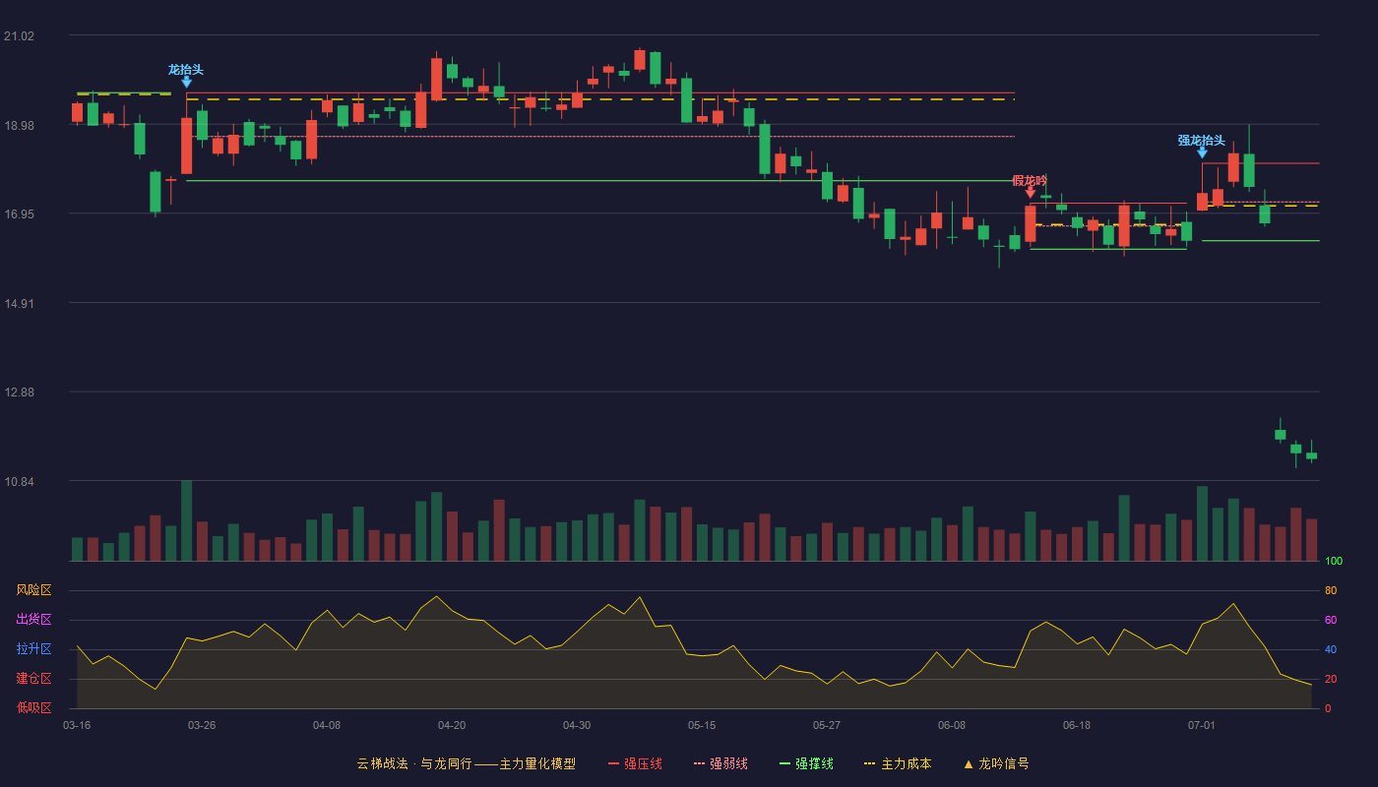Click the 04-20 date label
The height and width of the screenshot is (787, 1378).
tap(452, 725)
